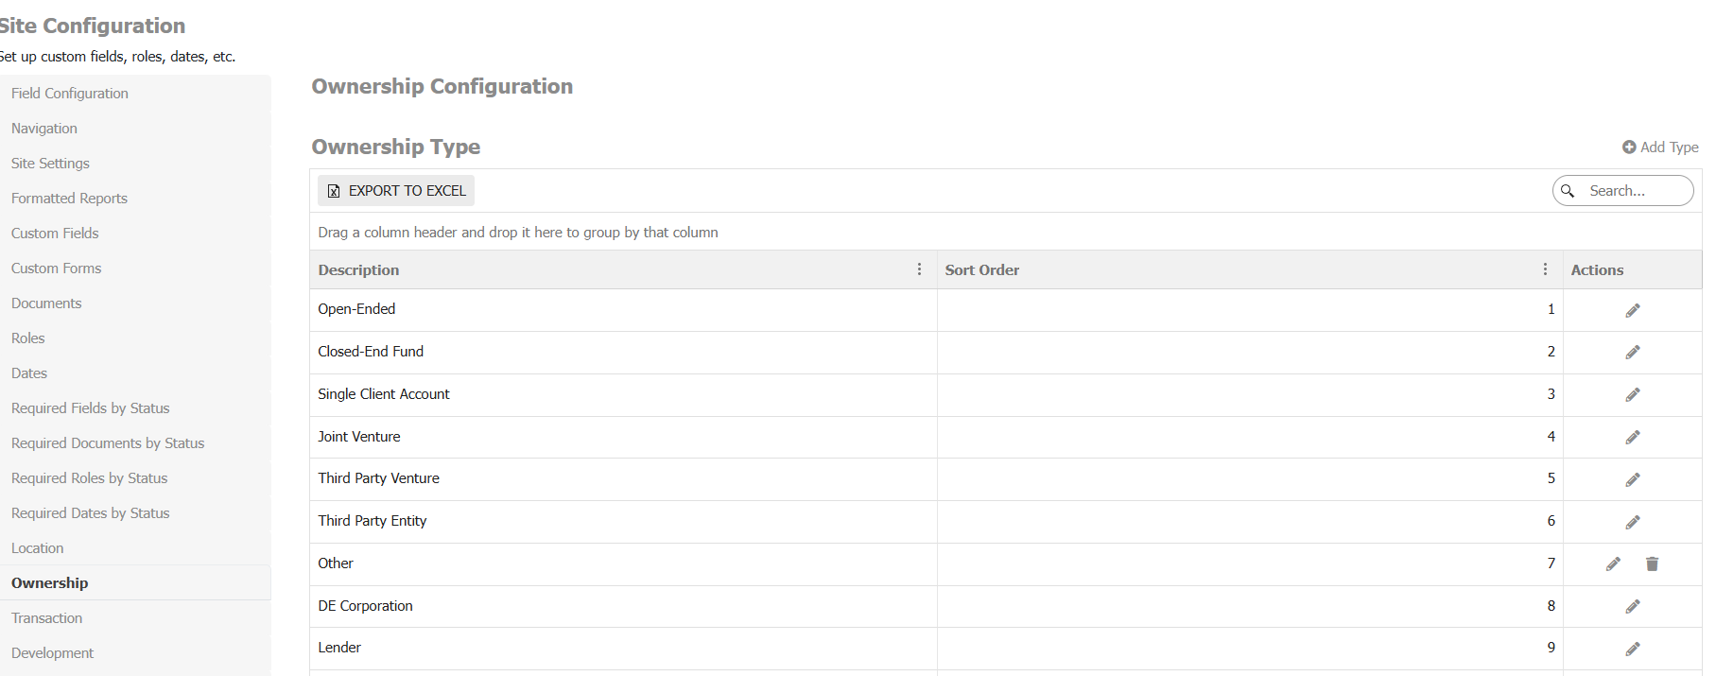Navigate to Transaction settings
This screenshot has height=676, width=1716.
pos(47,618)
